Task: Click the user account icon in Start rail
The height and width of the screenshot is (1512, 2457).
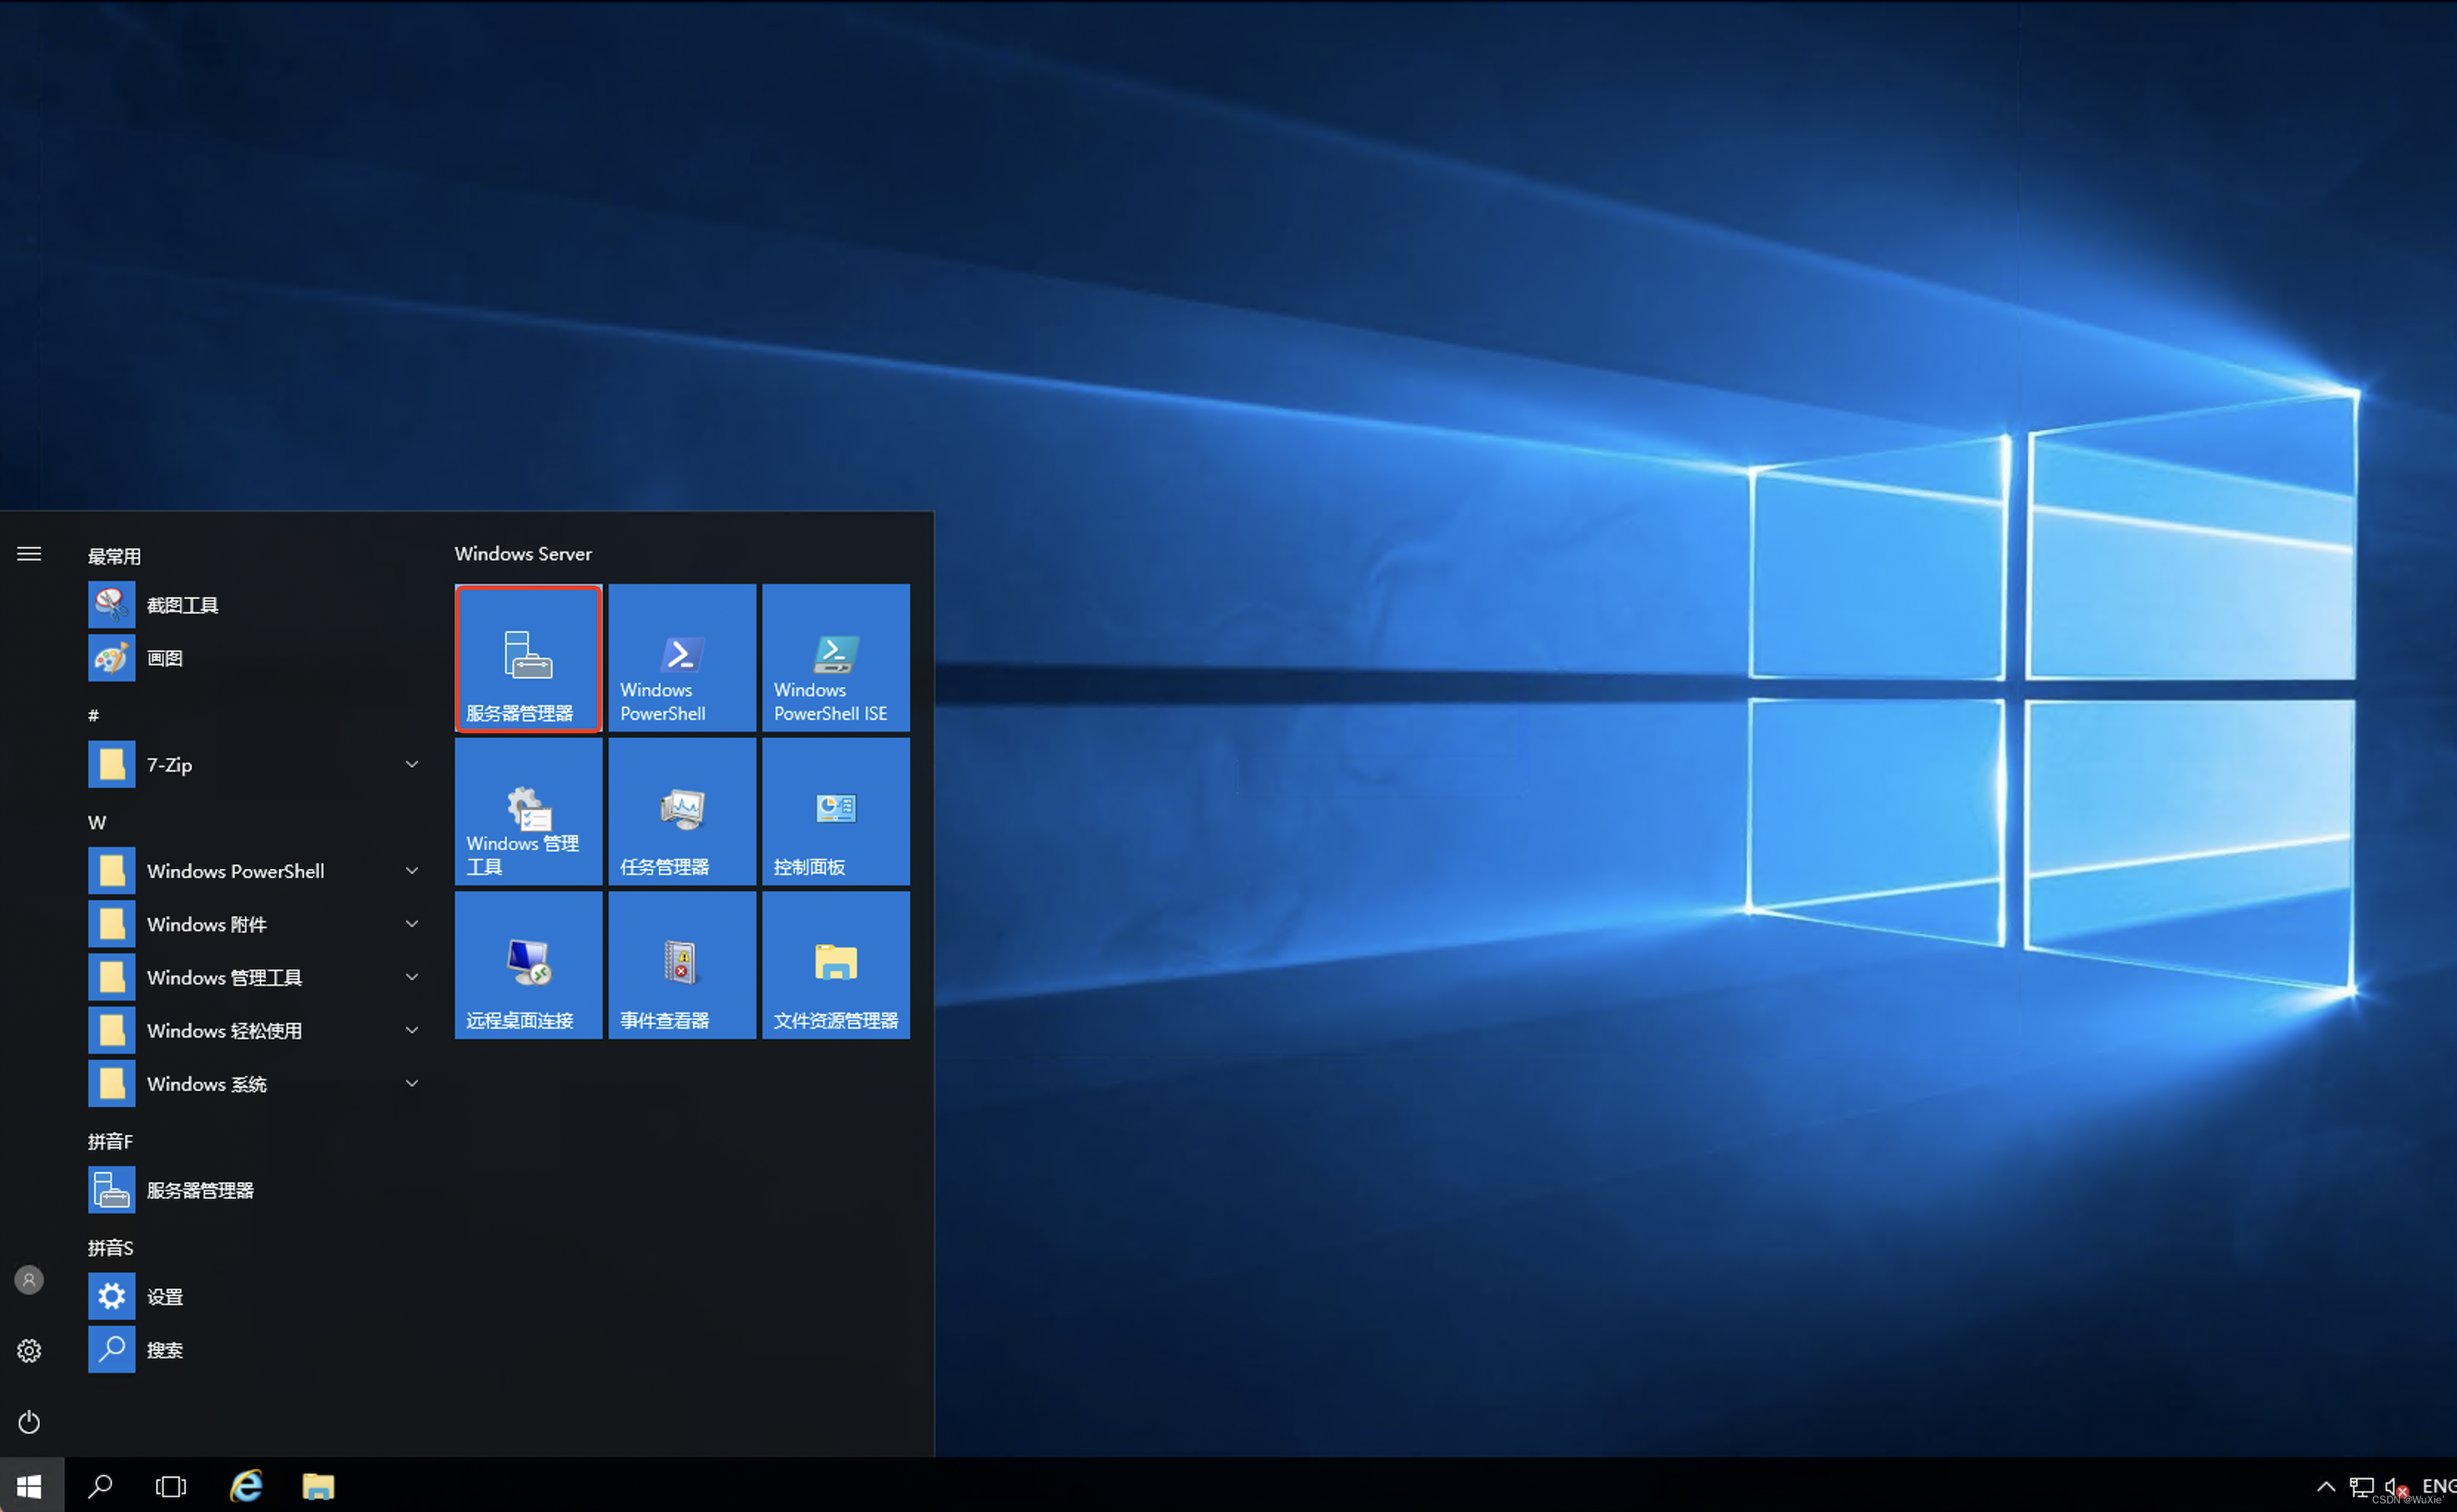Action: pos(29,1280)
